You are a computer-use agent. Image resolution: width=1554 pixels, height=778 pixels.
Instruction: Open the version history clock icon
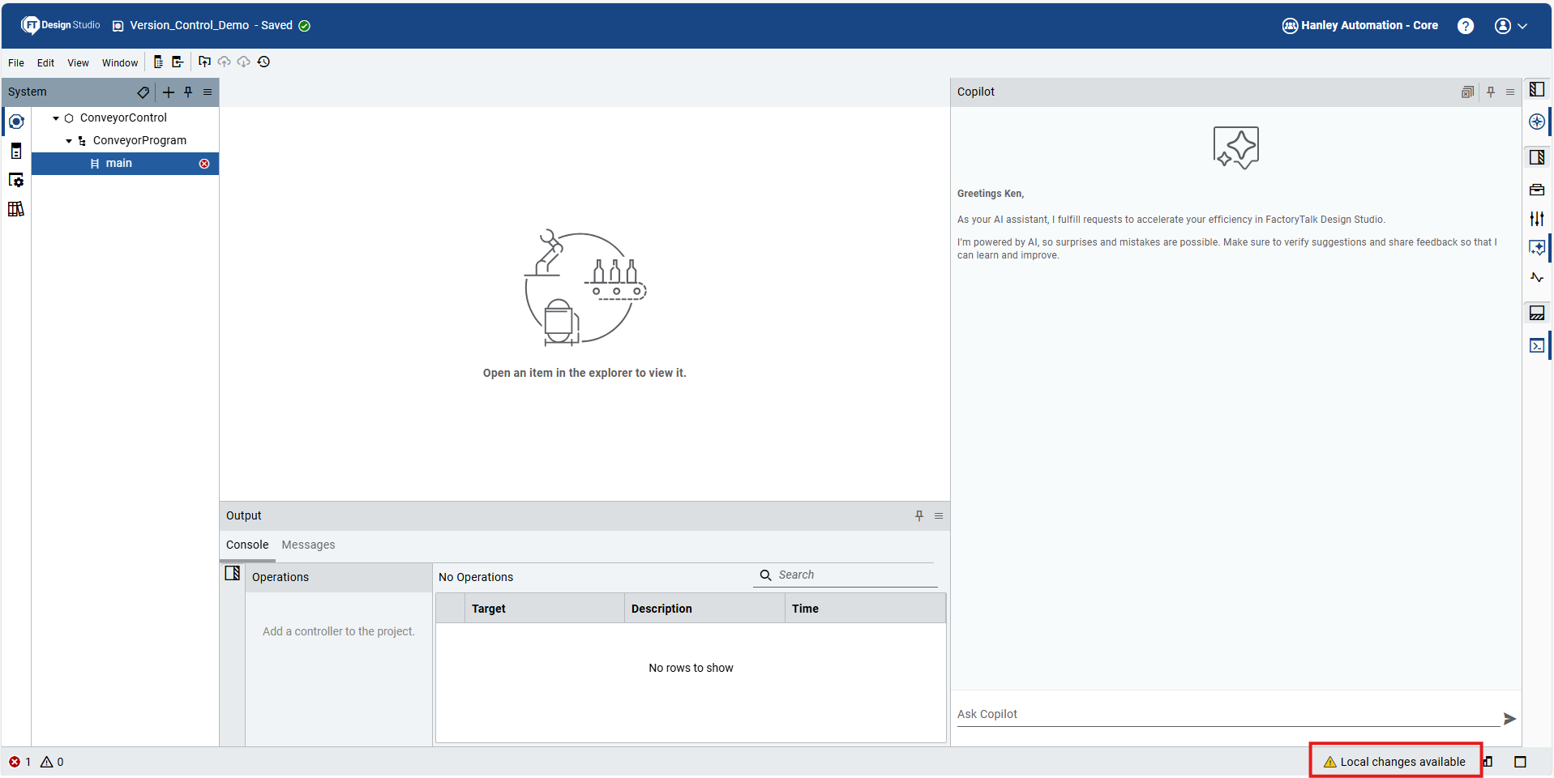point(263,62)
